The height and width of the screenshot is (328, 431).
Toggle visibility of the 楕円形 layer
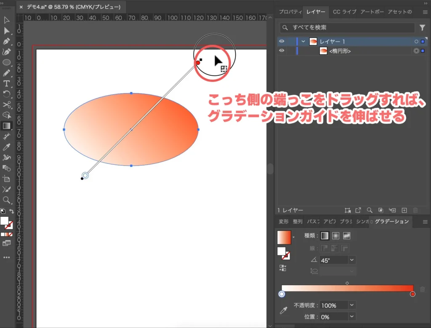[x=282, y=51]
